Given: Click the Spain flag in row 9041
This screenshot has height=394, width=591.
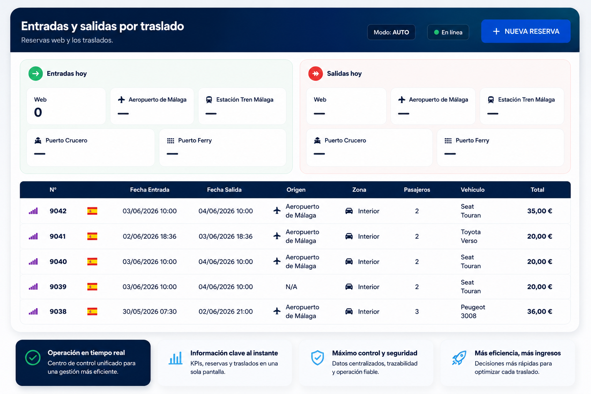Looking at the screenshot, I should 92,236.
